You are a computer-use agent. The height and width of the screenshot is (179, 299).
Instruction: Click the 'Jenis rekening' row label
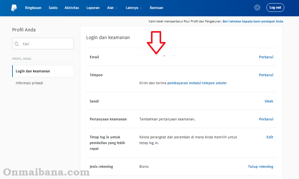click(x=101, y=167)
